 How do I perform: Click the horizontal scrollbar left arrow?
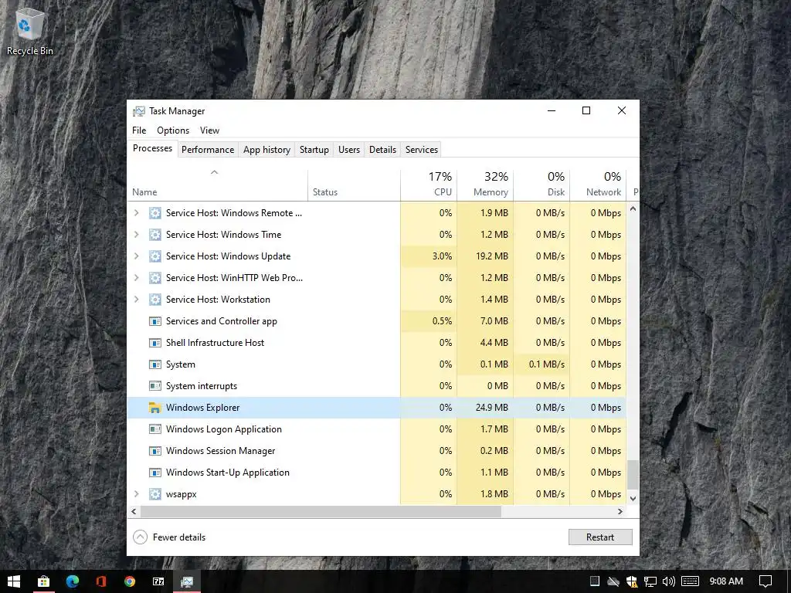[x=134, y=511]
